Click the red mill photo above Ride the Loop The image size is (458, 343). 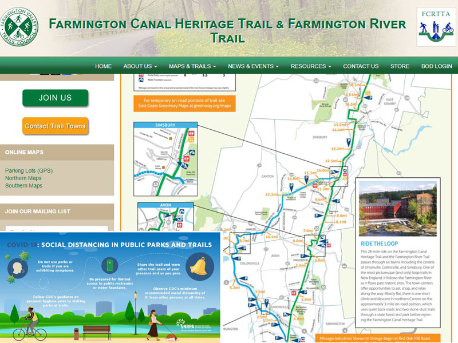[397, 208]
